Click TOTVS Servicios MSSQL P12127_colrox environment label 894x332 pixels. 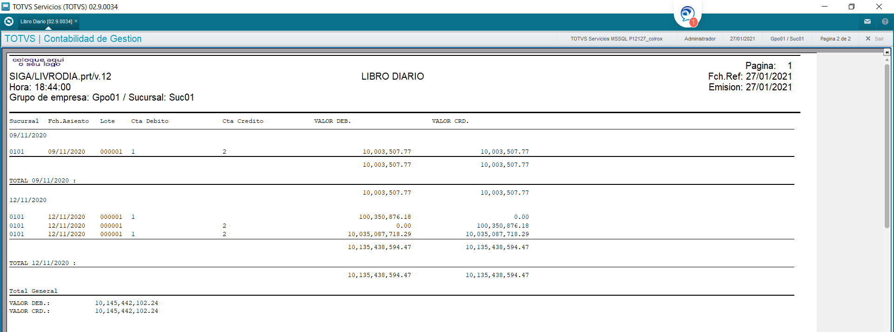click(x=616, y=39)
